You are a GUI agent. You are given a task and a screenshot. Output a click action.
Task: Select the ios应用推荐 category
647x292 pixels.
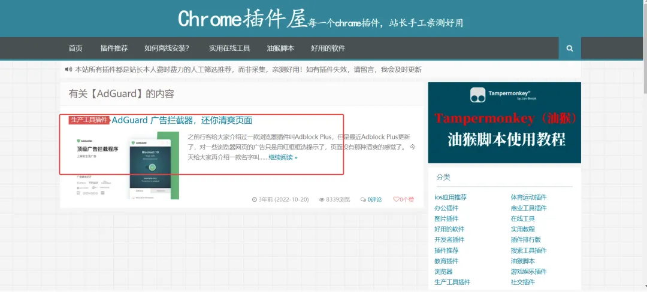(x=451, y=197)
